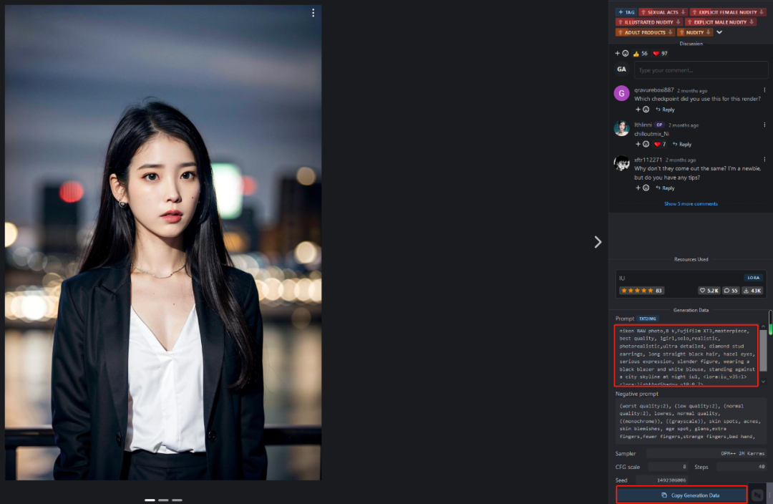773x504 pixels.
Task: Upvote the EXPLICIT FEMALE NUDITY tag
Action: coord(694,12)
